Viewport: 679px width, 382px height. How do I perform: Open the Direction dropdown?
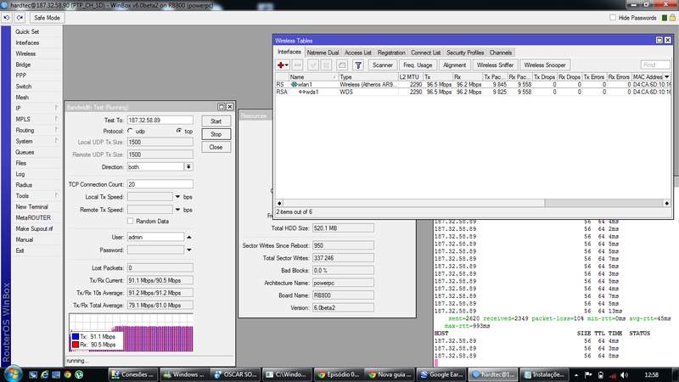[188, 167]
